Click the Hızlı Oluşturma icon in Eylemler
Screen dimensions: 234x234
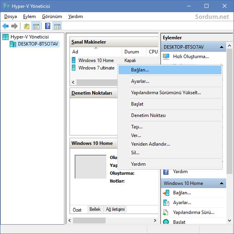click(166, 57)
